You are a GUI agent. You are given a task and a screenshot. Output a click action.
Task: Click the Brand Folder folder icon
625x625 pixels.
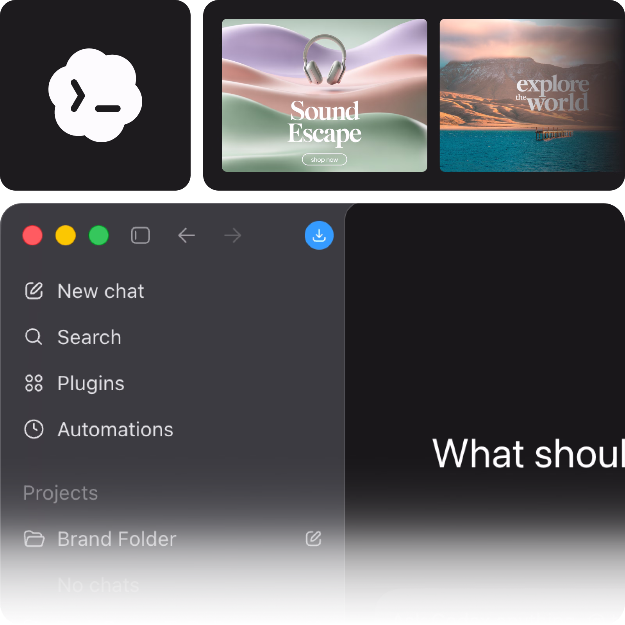(34, 539)
